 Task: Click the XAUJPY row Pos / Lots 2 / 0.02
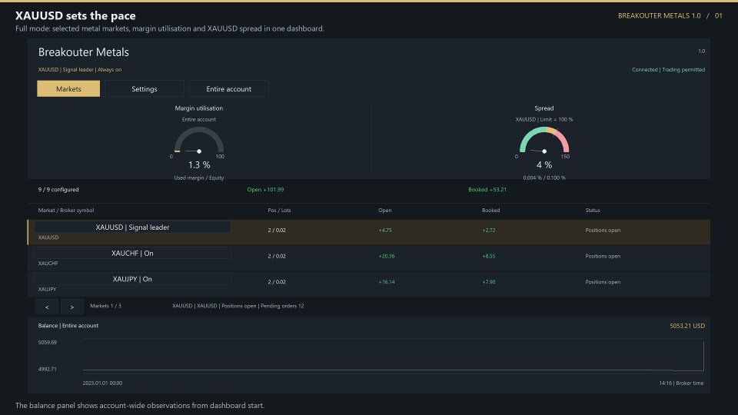tap(277, 282)
